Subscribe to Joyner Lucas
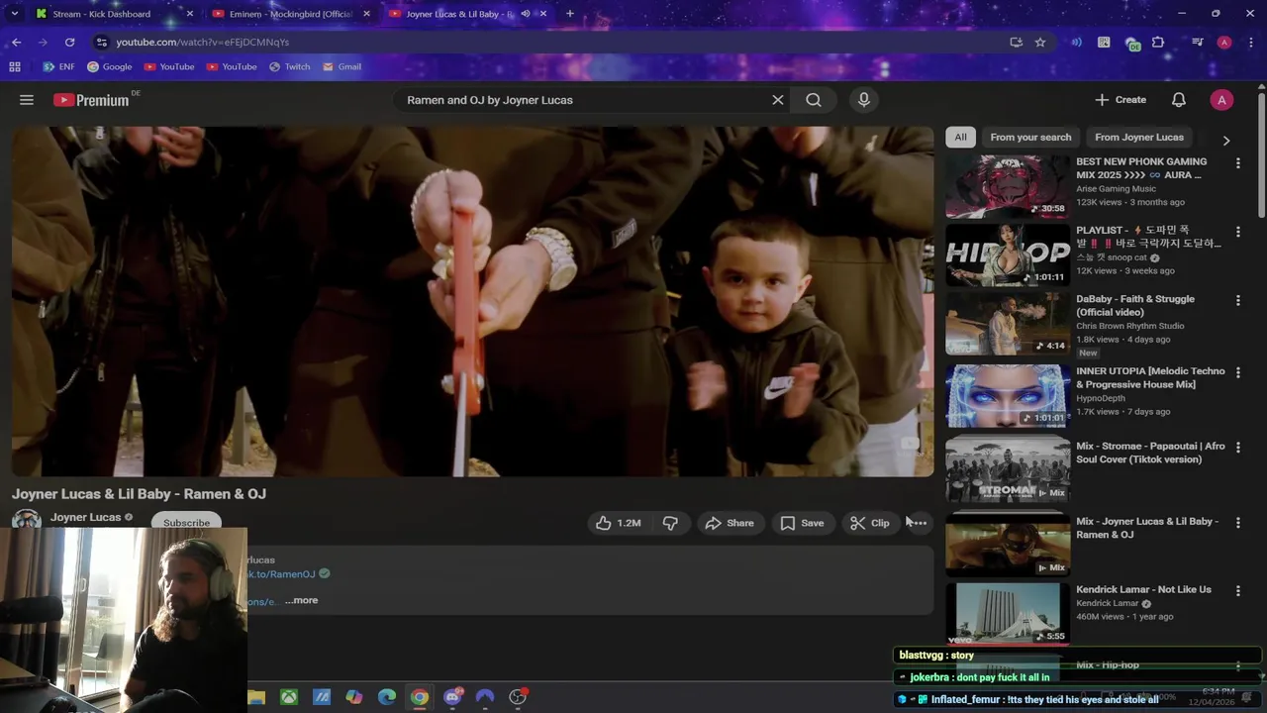Image resolution: width=1267 pixels, height=713 pixels. tap(186, 522)
